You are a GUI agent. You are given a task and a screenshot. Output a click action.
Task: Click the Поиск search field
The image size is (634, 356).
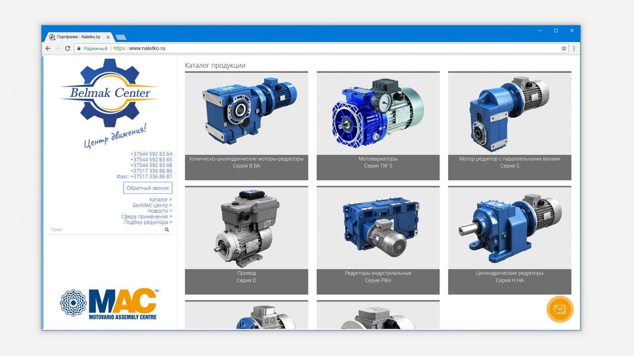pos(106,230)
